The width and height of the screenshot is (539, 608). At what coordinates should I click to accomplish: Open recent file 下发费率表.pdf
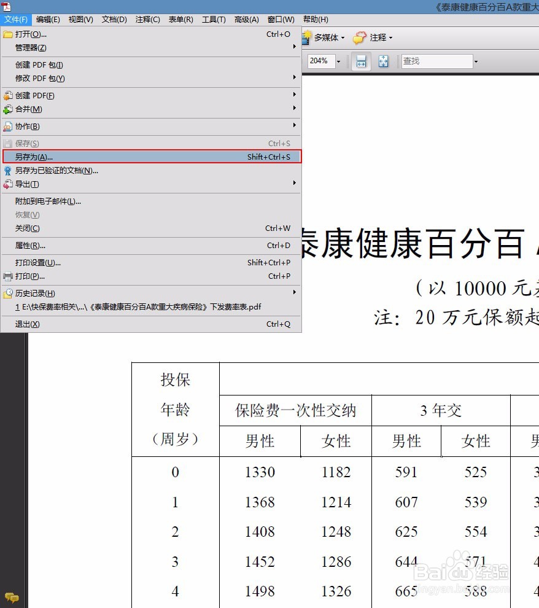pos(151,307)
